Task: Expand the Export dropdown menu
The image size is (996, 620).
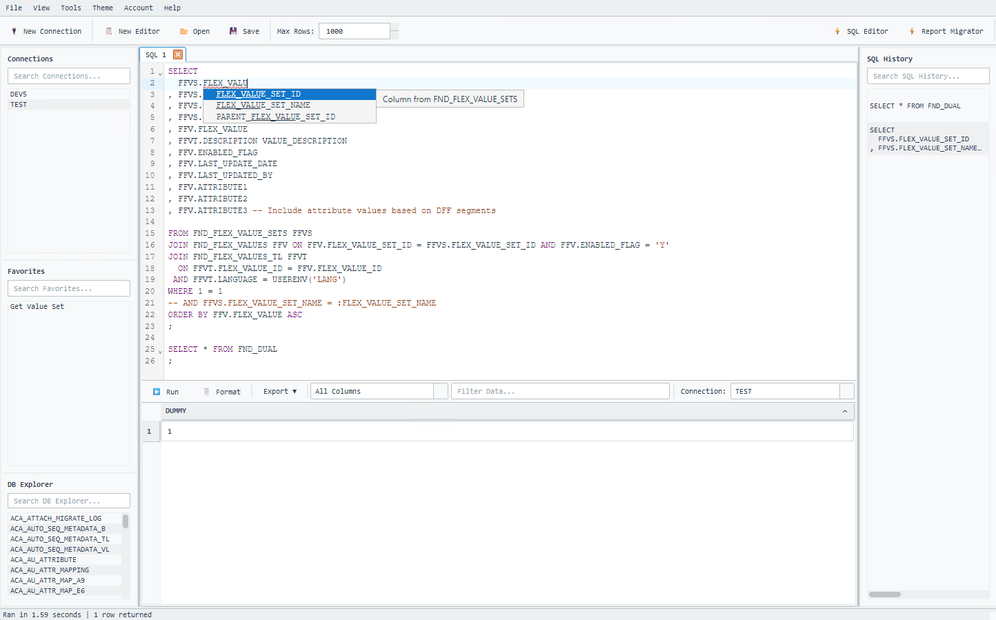Action: tap(280, 392)
